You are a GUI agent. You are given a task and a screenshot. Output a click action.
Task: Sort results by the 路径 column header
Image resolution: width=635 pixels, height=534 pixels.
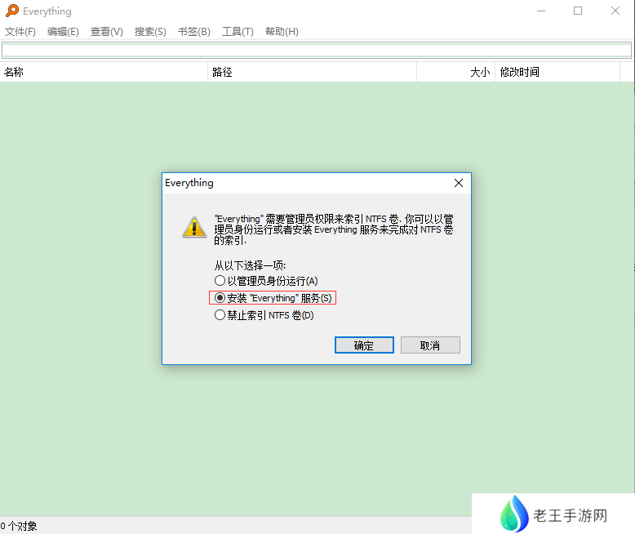(x=313, y=72)
